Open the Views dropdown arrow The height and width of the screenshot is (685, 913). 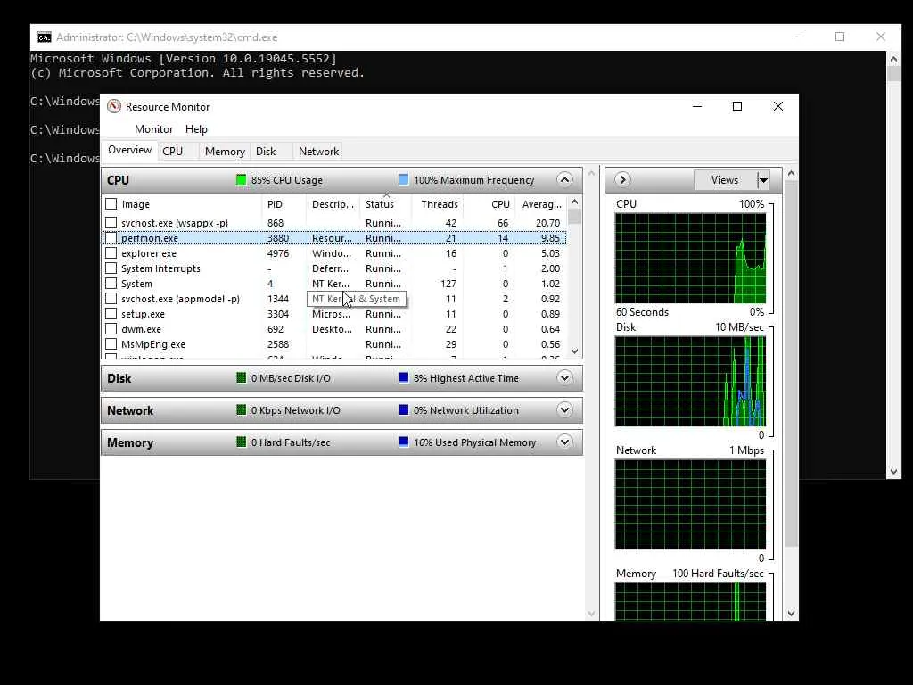coord(763,180)
